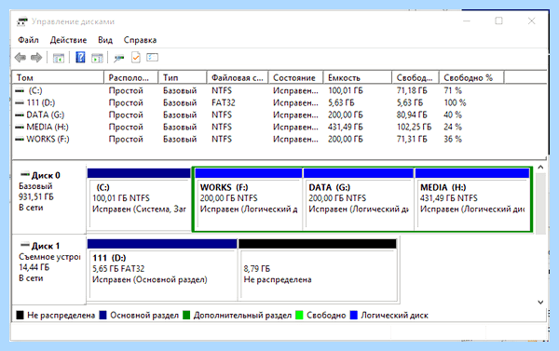Click the 24 % free percentage cell
Viewport: 559px width, 351px height.
tap(453, 128)
